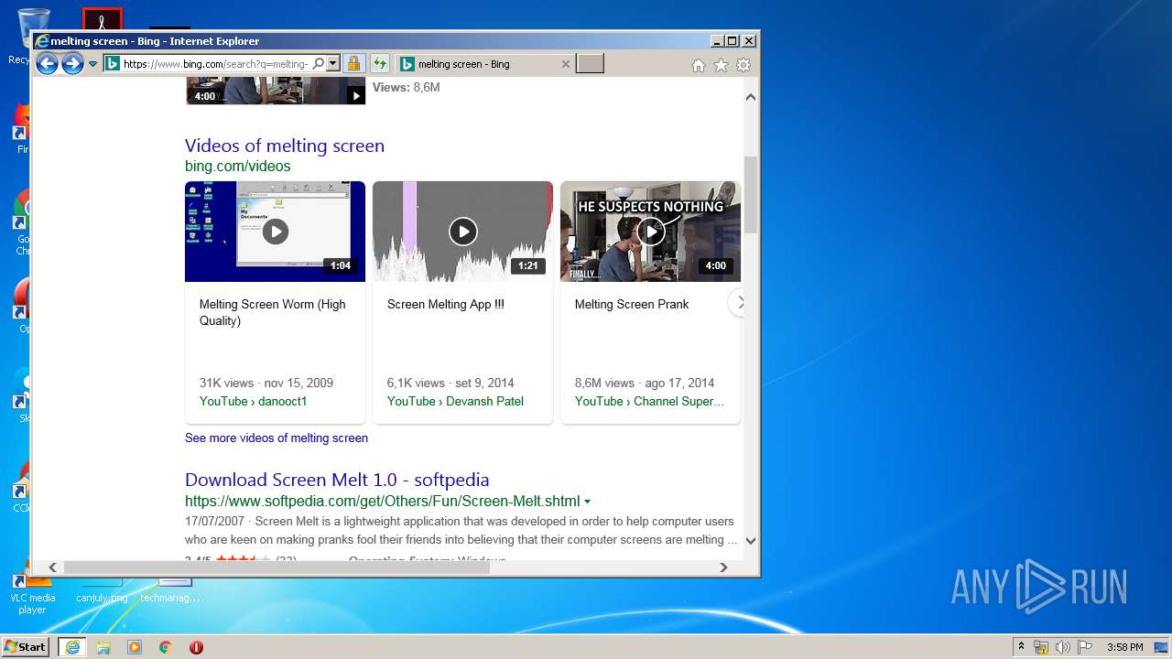Click the horizontal scrollbar thumb
This screenshot has width=1172, height=659.
pos(277,567)
